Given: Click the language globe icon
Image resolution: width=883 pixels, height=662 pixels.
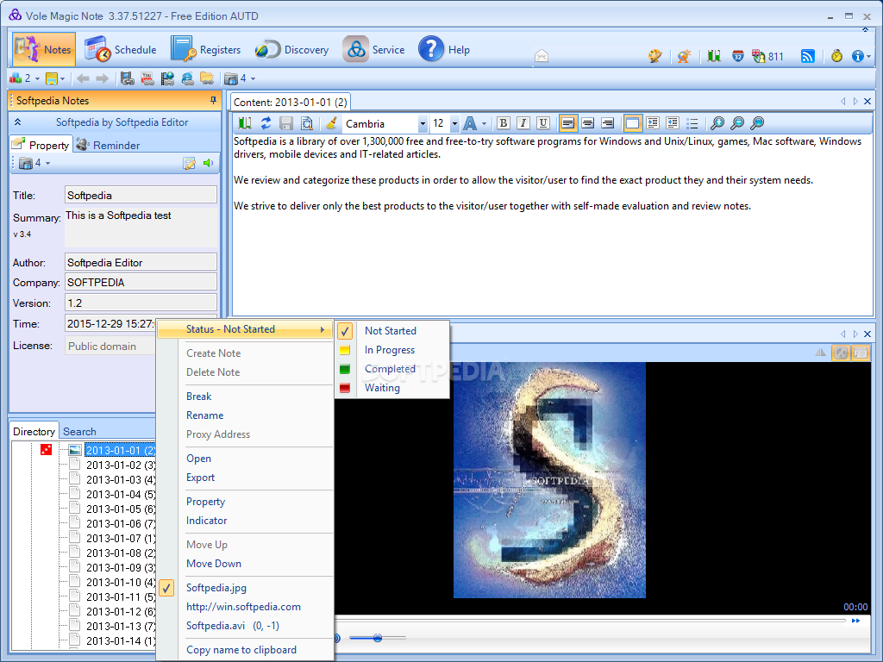Looking at the screenshot, I should [x=684, y=56].
